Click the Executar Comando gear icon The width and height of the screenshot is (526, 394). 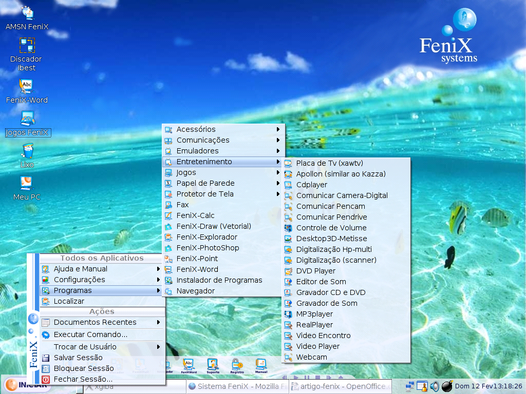pos(46,334)
